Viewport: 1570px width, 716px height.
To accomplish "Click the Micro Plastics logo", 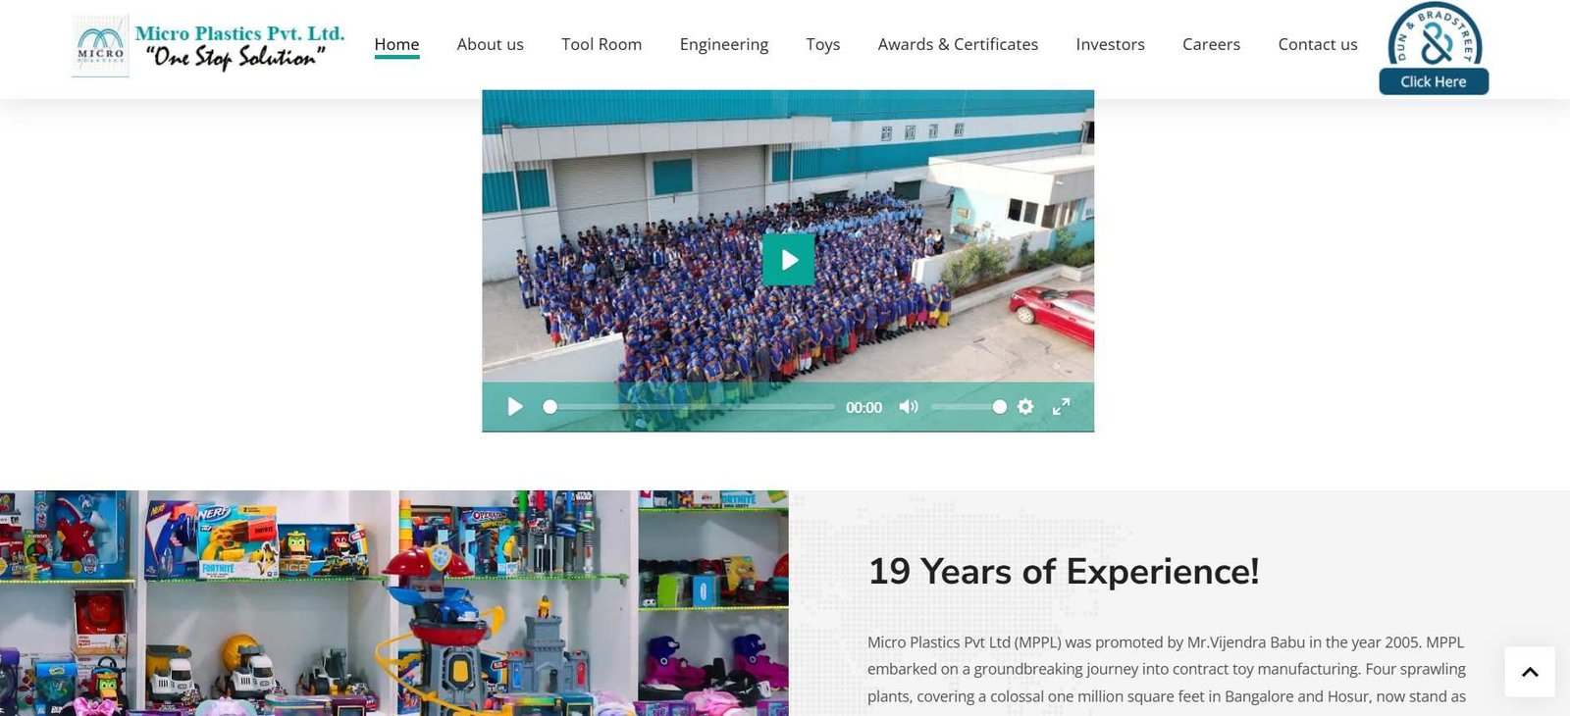I will tap(209, 45).
